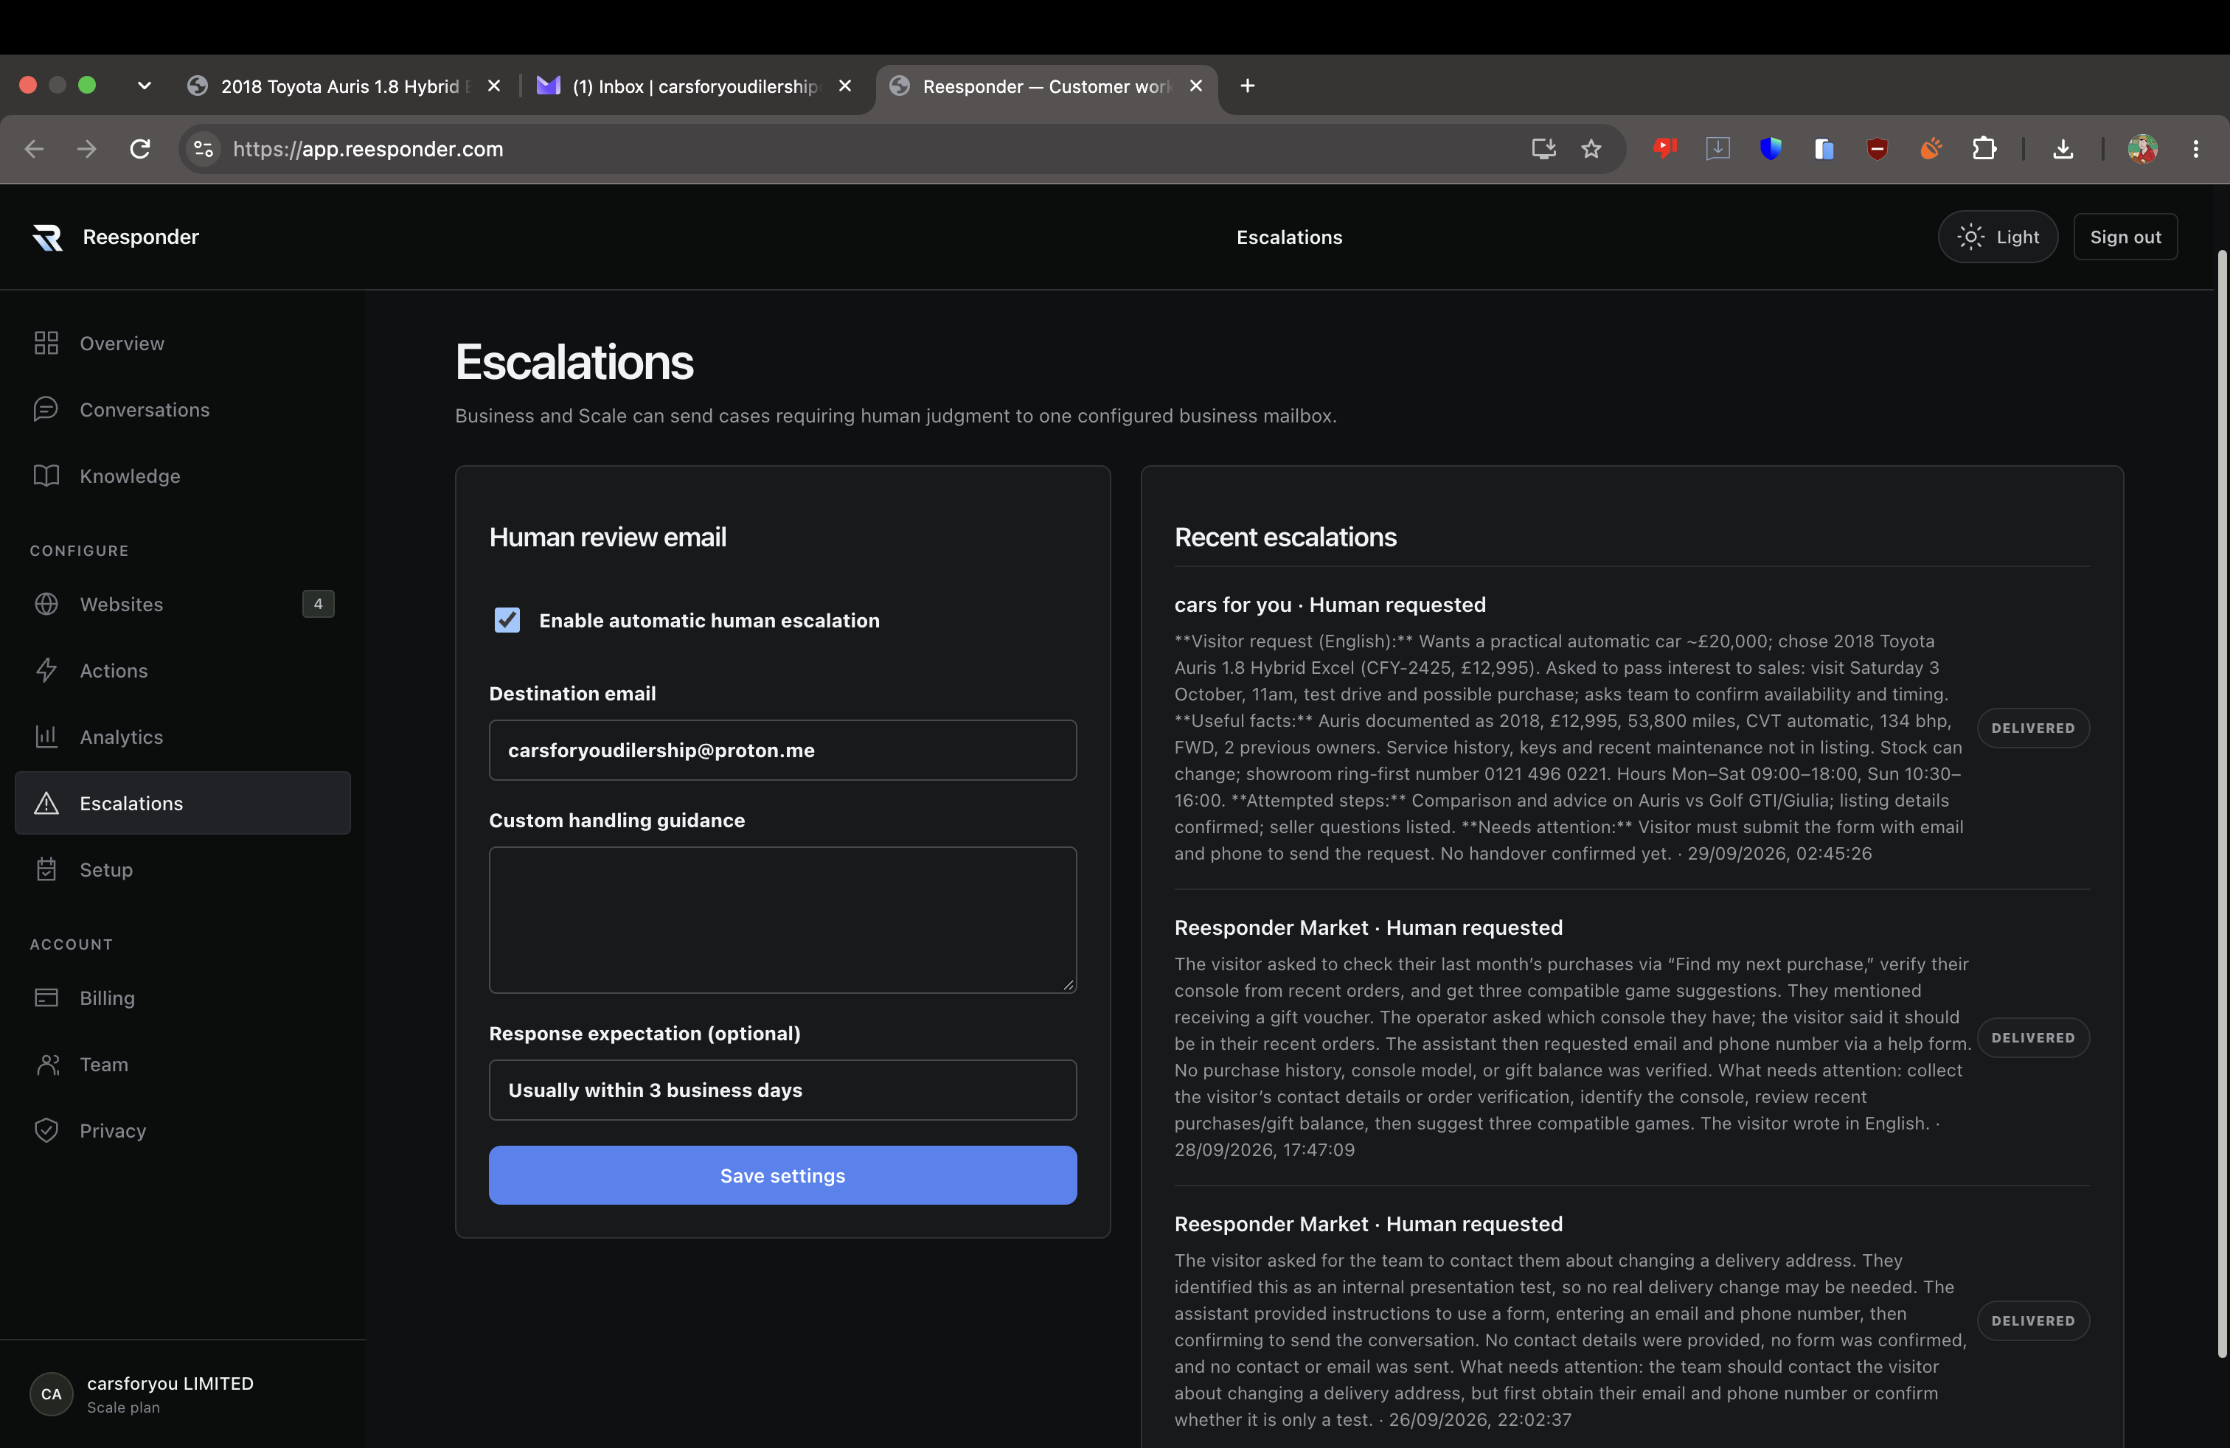
Task: Open the Actions page
Action: pos(183,671)
